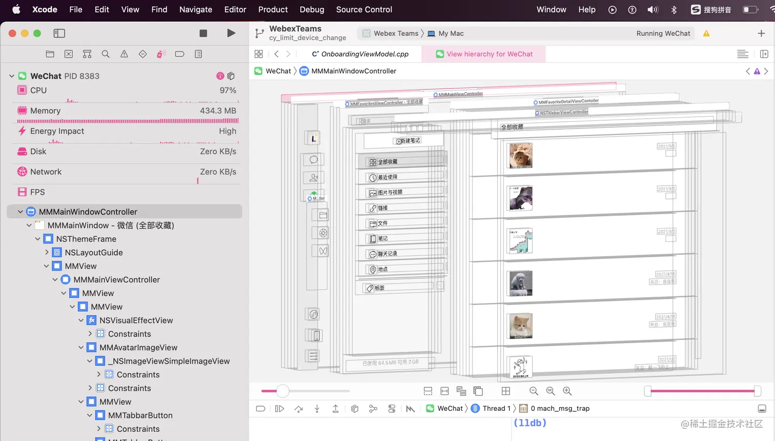The image size is (775, 441).
Task: Expand the NSLayoutGuide tree node
Action: point(47,252)
